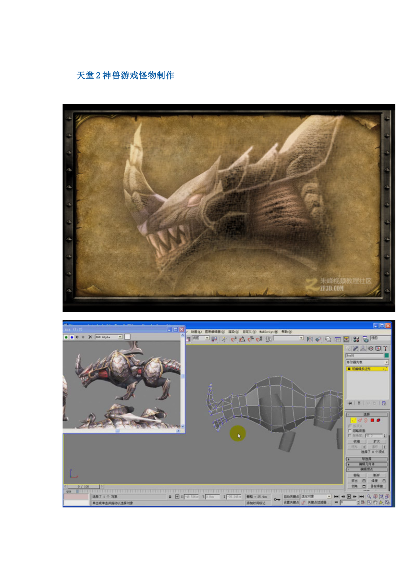Screen dimensions: 413x584
Task: Click the Target Weld button
Action: (377, 486)
